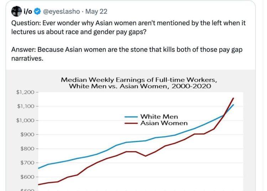
Task: Click the $600 axis label
Action: point(27,177)
